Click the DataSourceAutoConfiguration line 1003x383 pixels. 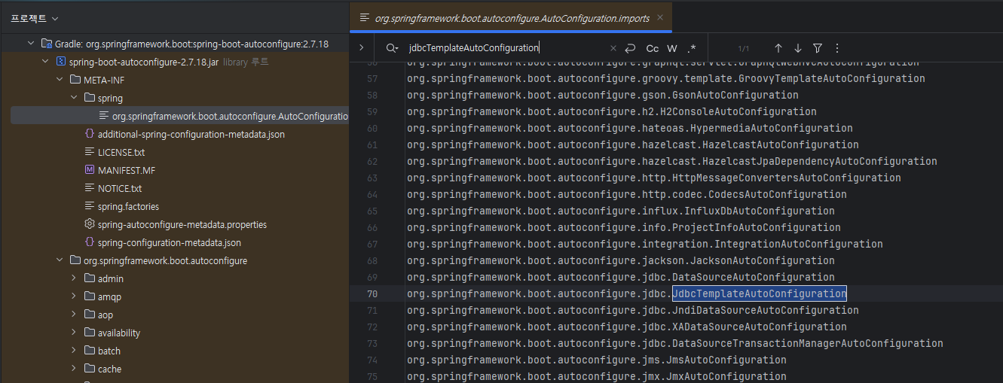tap(621, 277)
